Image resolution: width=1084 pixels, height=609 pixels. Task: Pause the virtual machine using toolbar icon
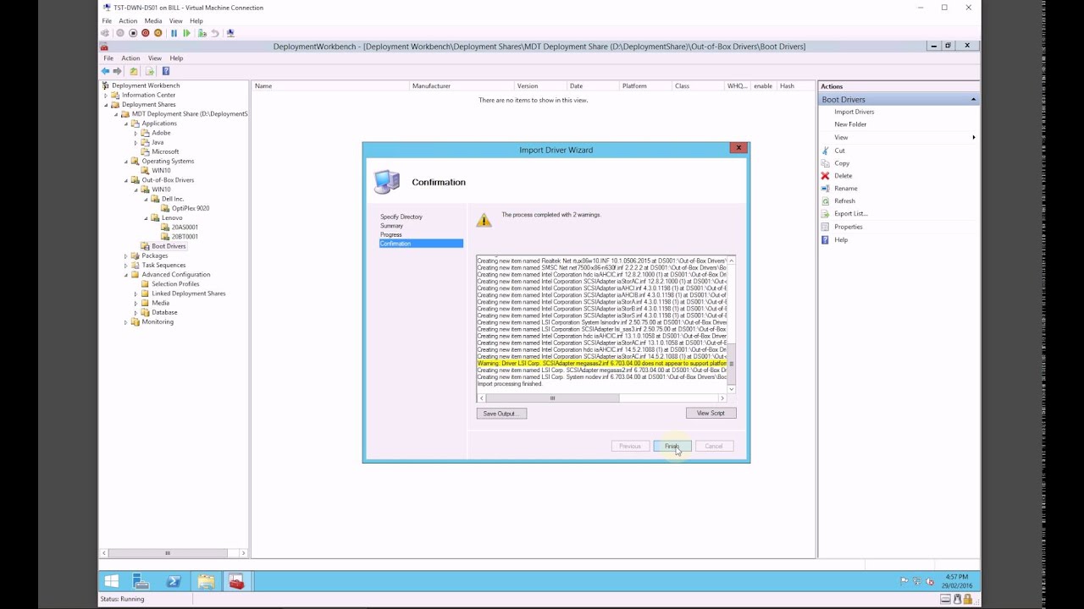(x=174, y=33)
